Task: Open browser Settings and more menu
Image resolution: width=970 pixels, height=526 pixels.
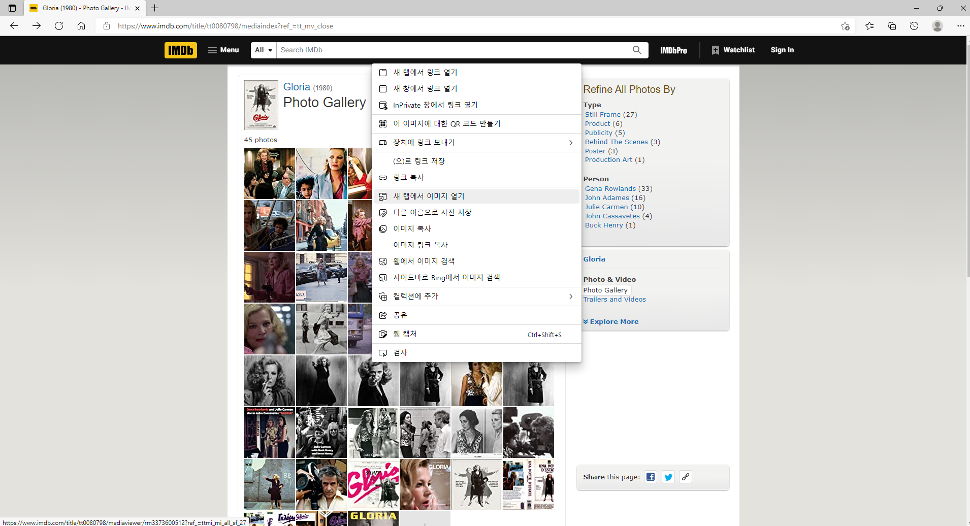Action: pos(960,26)
